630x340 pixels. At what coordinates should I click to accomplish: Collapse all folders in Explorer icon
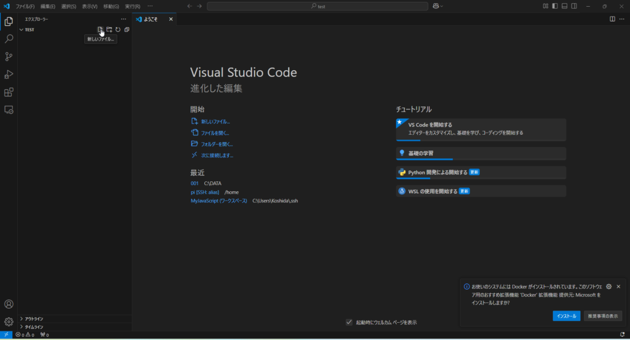(x=127, y=30)
